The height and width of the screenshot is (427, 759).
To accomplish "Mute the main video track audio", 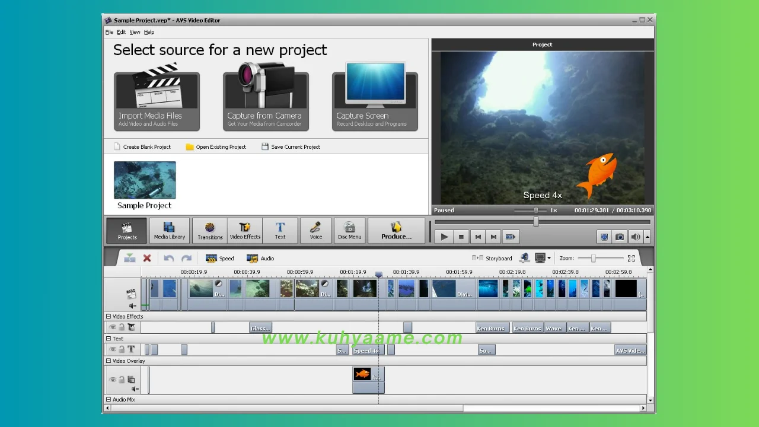I will pos(133,305).
